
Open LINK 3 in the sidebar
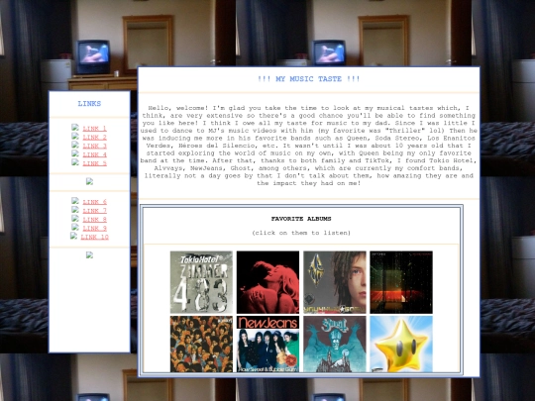pos(94,146)
